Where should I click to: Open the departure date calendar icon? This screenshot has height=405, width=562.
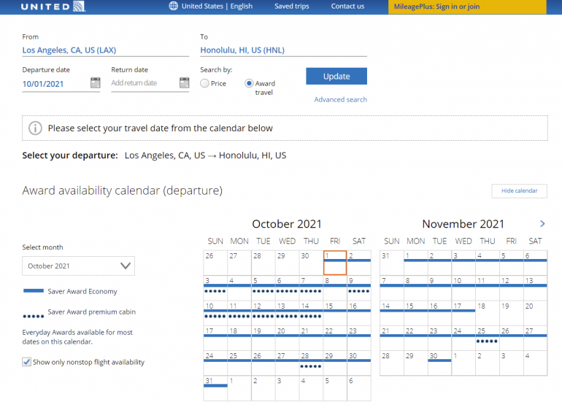[95, 83]
